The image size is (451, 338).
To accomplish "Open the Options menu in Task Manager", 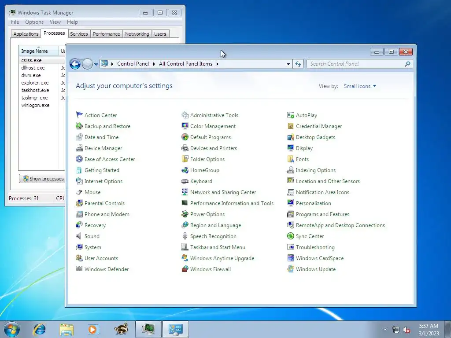I will click(x=34, y=22).
